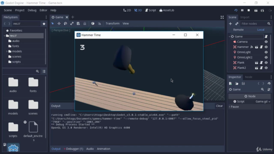
Task: Collapse the Game root node
Action: coord(229,36)
